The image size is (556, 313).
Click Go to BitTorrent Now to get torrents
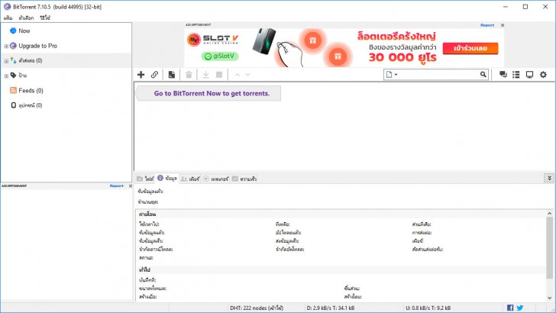pyautogui.click(x=212, y=93)
